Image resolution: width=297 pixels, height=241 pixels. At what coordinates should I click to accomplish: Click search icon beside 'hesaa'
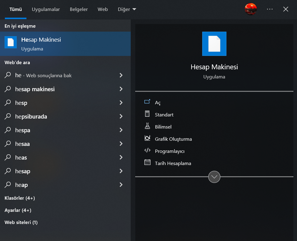(x=8, y=144)
